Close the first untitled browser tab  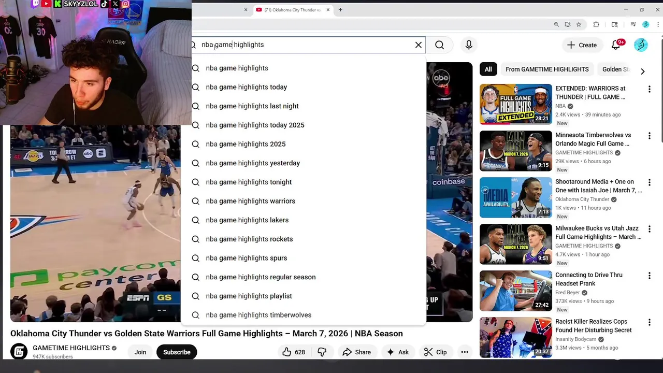(246, 10)
